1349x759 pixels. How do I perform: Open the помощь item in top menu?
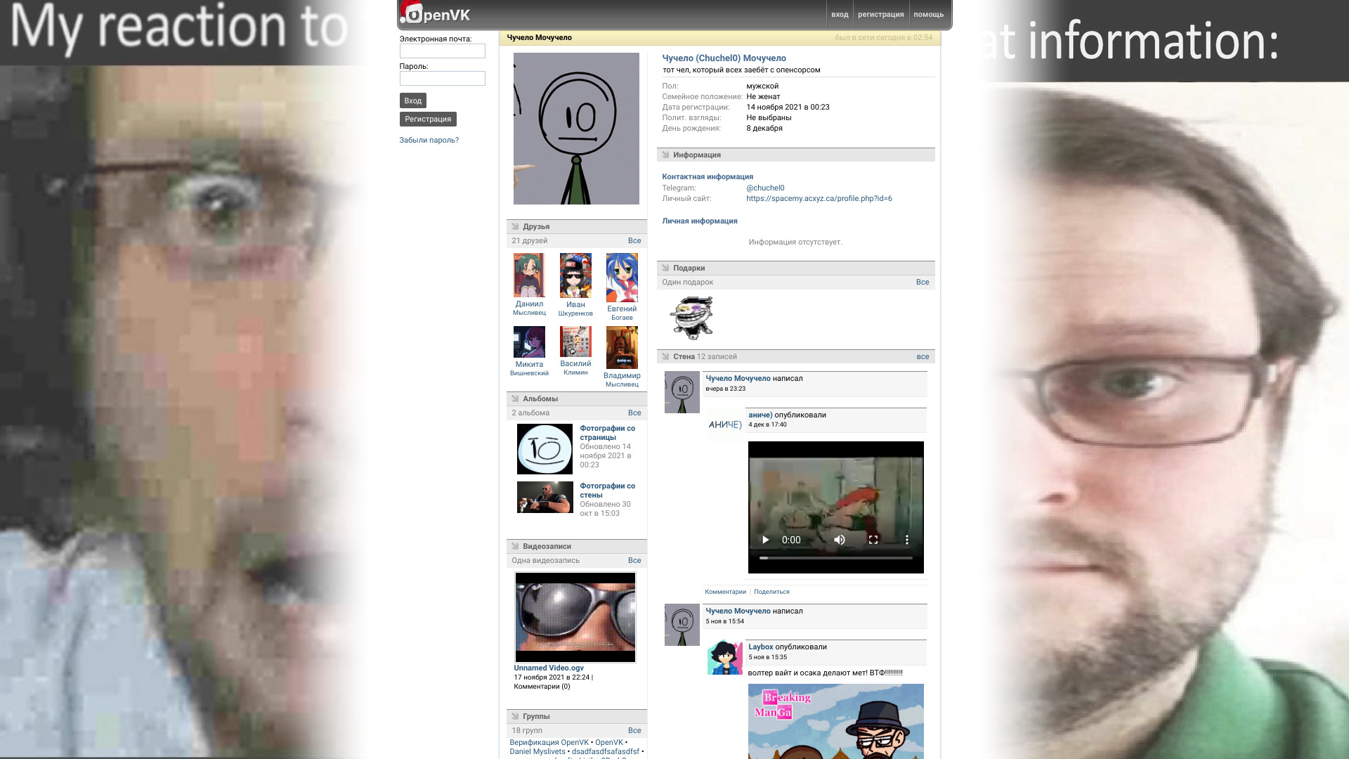928,14
